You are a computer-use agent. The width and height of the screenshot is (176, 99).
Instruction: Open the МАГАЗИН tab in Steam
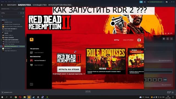pyautogui.click(x=12, y=5)
